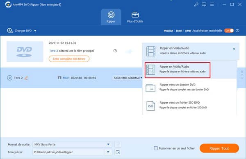Click the Charger DVD button

[x=19, y=31]
